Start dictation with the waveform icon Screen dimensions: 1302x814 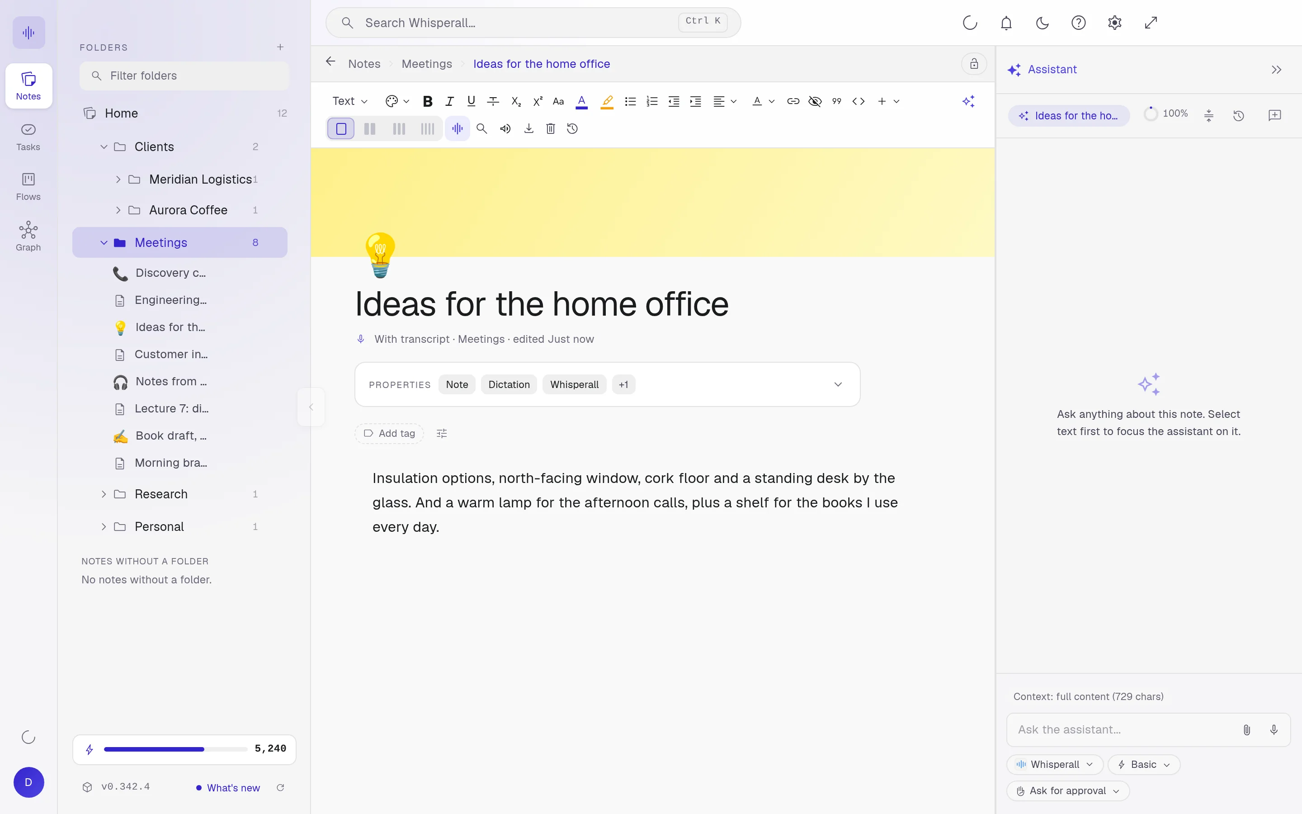pyautogui.click(x=458, y=129)
